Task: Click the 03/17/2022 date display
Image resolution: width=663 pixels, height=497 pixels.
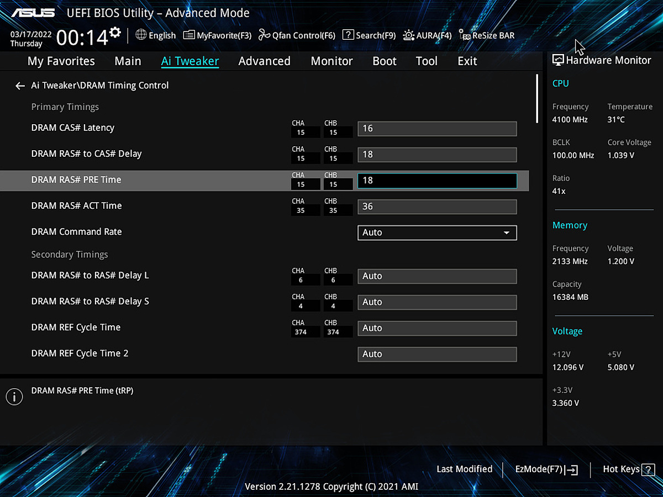Action: [31, 34]
